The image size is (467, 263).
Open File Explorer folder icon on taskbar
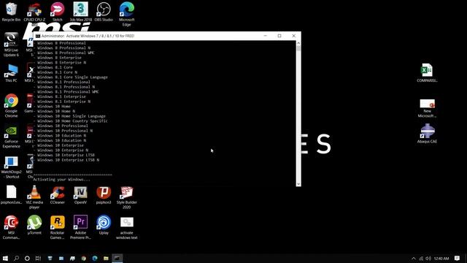tap(106, 258)
